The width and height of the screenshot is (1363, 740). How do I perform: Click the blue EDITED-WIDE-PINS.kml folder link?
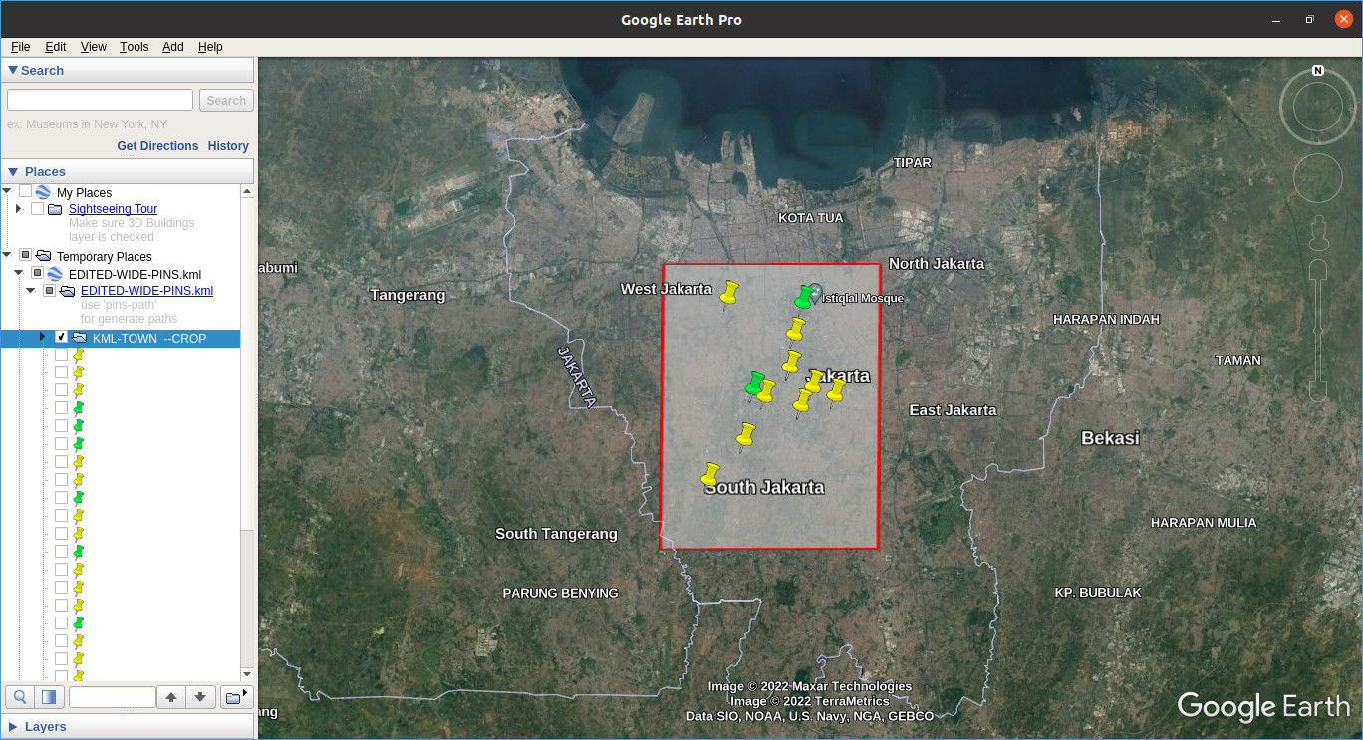[x=146, y=291]
